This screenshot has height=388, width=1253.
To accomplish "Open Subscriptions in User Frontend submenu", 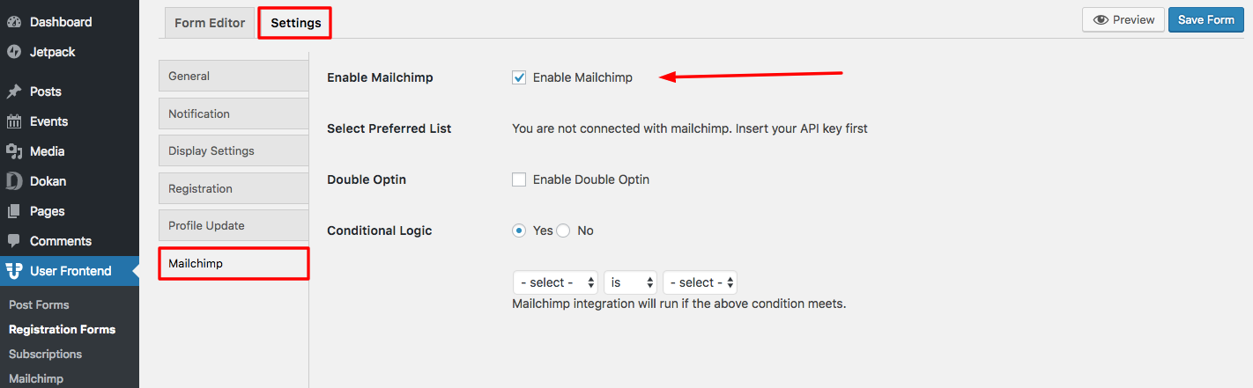I will [x=45, y=354].
